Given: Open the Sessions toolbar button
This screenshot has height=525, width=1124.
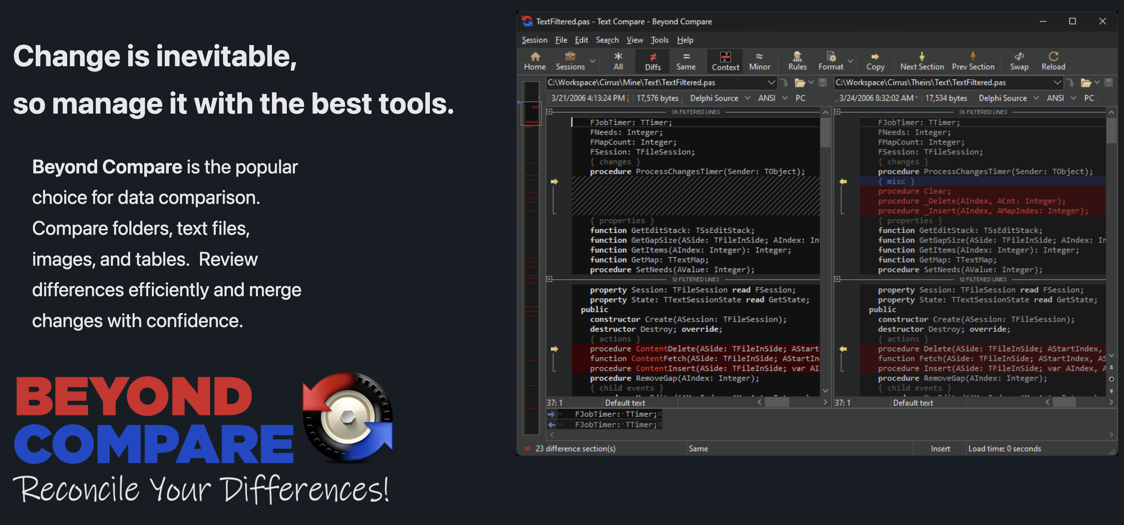Looking at the screenshot, I should (570, 61).
